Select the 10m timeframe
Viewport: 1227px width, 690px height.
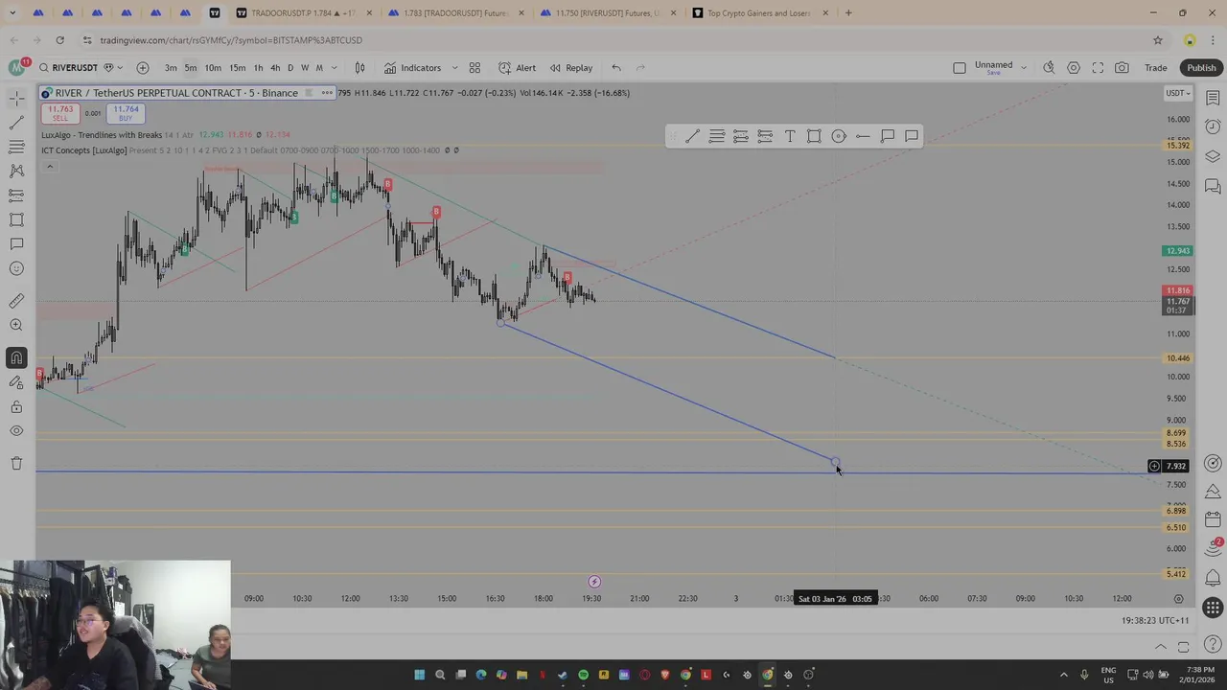[x=213, y=68]
